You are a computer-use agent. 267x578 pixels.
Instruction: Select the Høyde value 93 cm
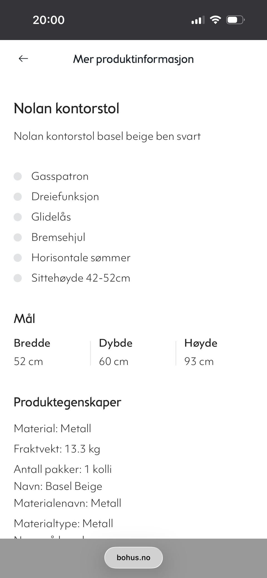pos(199,361)
